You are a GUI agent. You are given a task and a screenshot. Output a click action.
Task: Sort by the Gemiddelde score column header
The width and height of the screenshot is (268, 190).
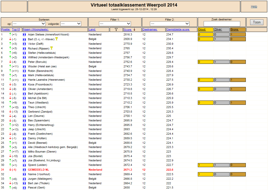point(178,29)
